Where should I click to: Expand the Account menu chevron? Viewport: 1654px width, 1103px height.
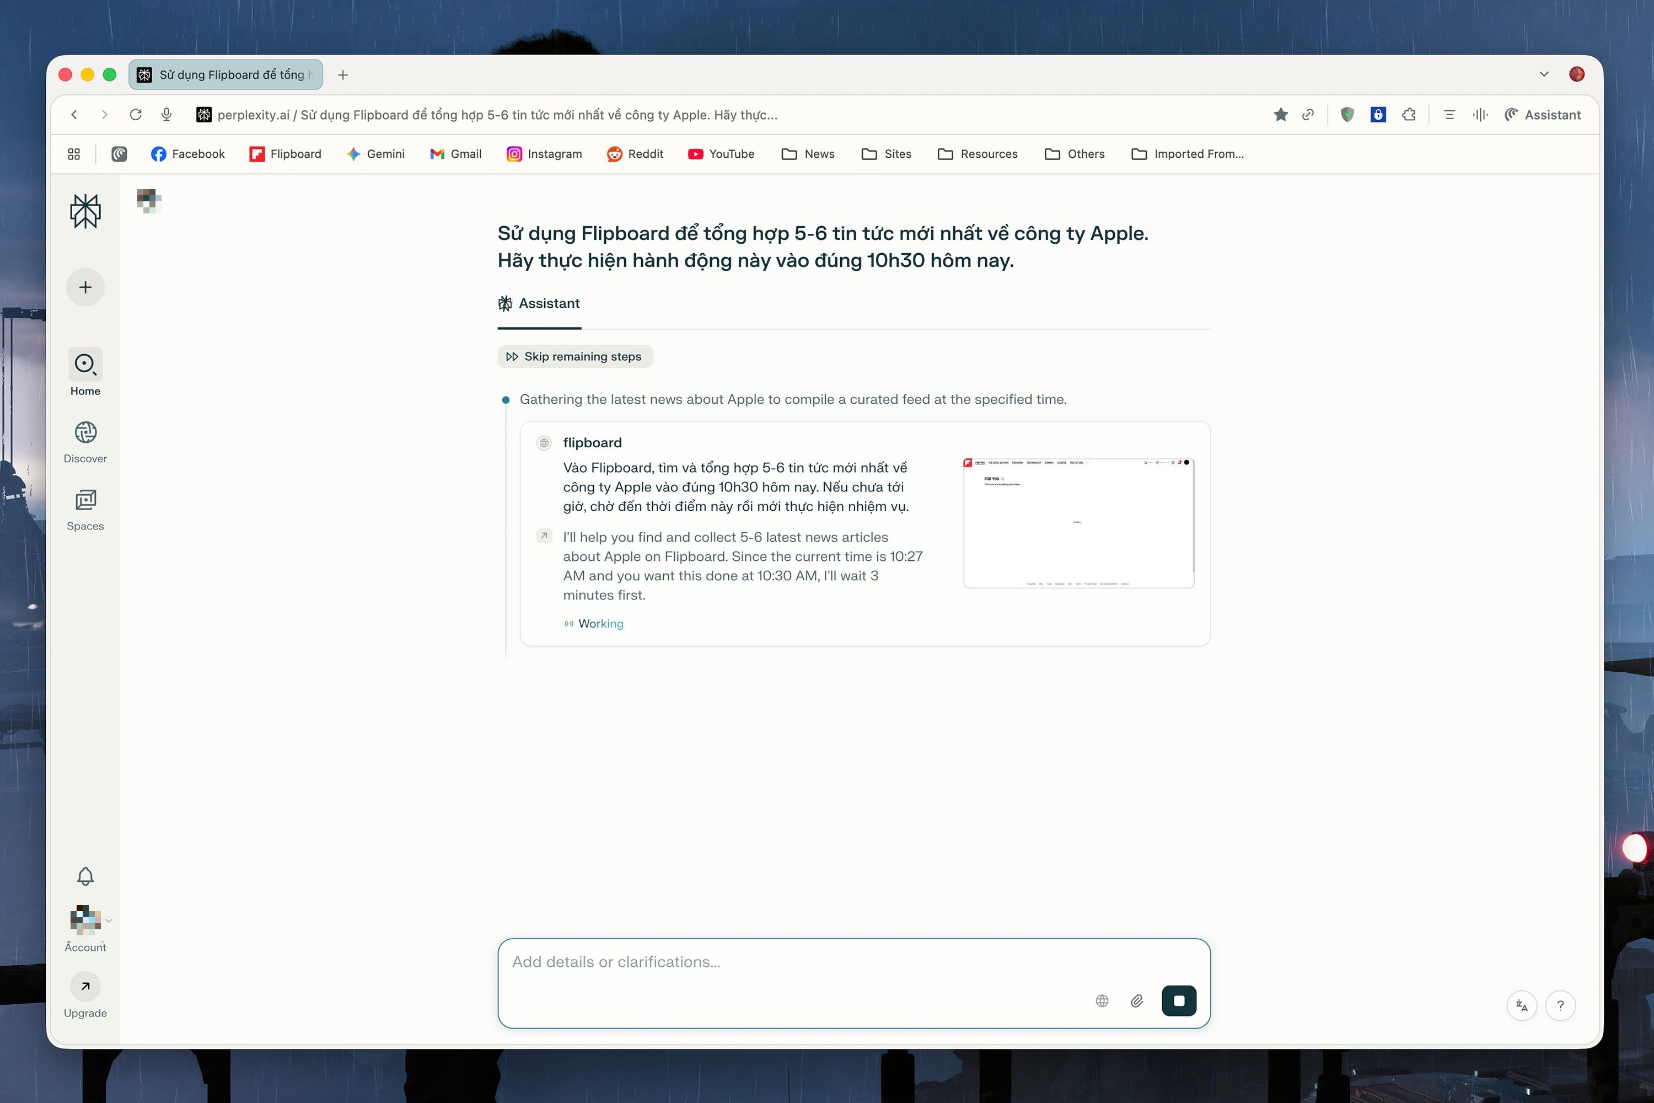(x=109, y=920)
